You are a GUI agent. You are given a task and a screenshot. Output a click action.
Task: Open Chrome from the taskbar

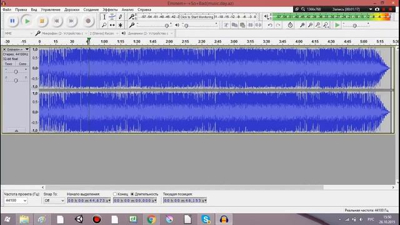click(151, 219)
